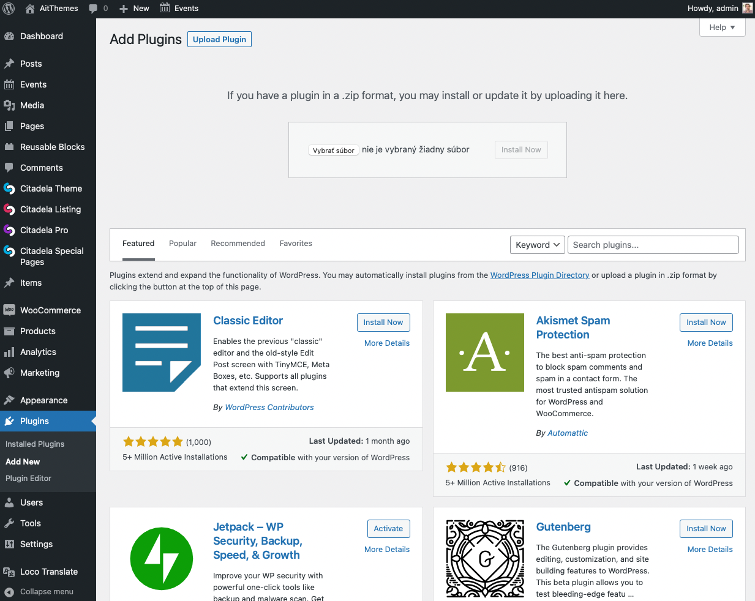Open the AitThemes site home icon
Screen dimensions: 755x601
point(30,9)
